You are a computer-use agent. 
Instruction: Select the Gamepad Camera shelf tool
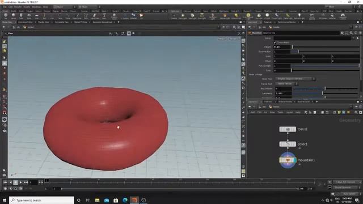pos(343,16)
